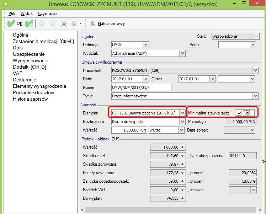Click the printer icon

pyautogui.click(x=74, y=23)
